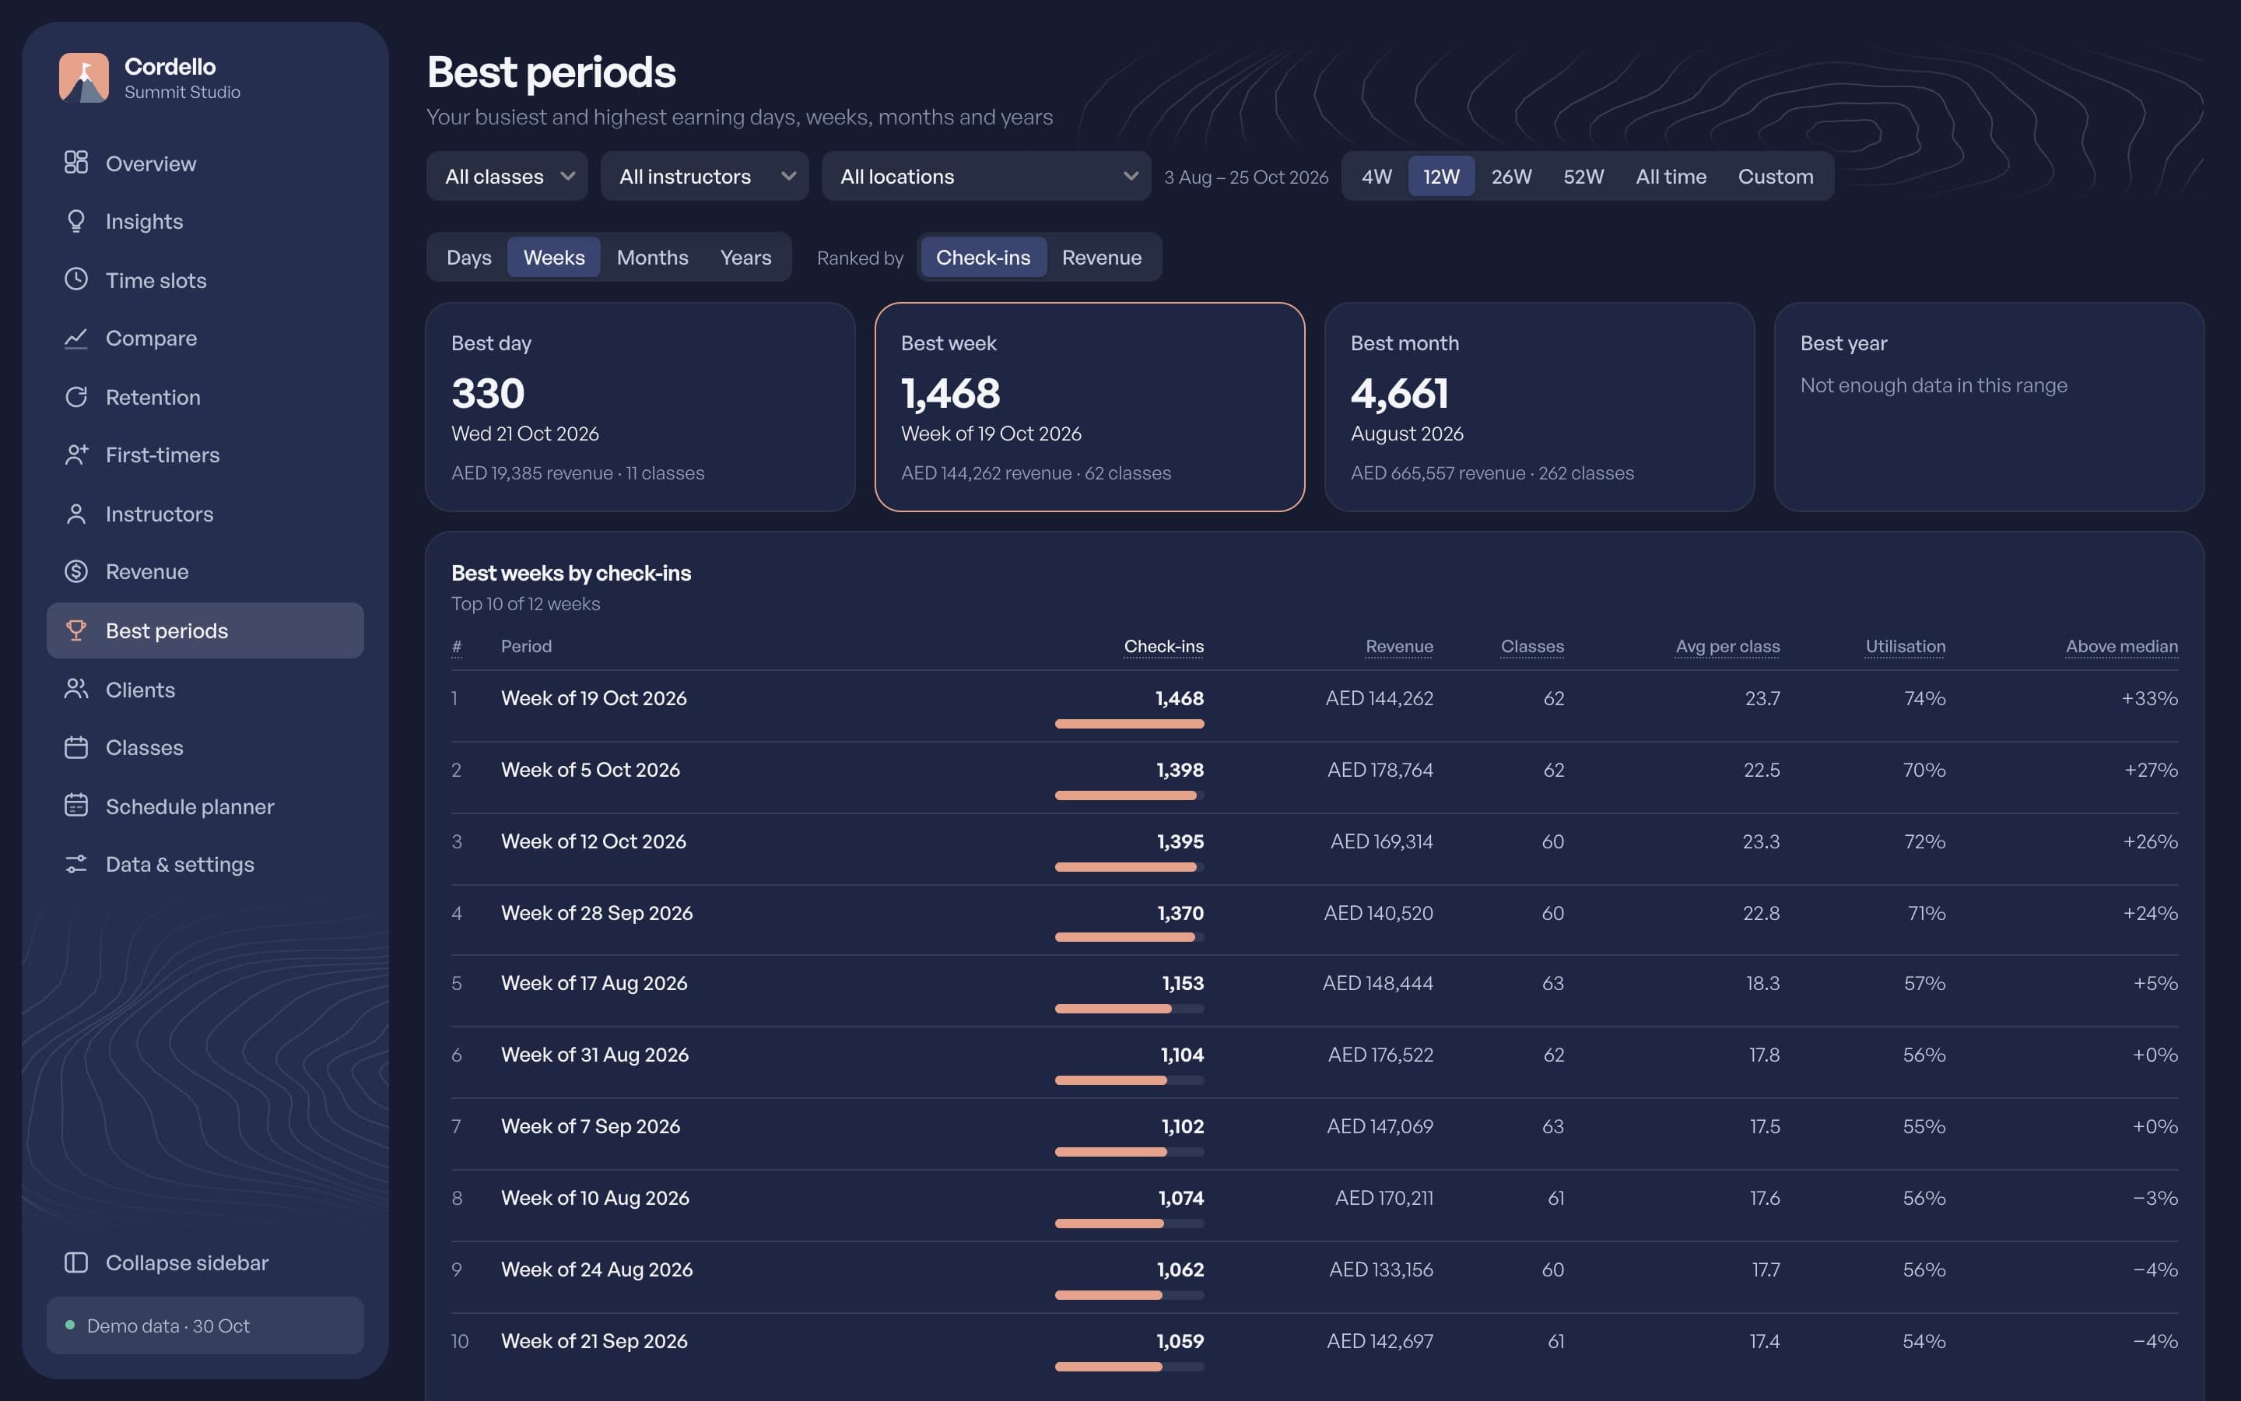Click the Week of 24 Aug 2026 row
Screen dimensions: 2241x1401
click(1314, 1276)
